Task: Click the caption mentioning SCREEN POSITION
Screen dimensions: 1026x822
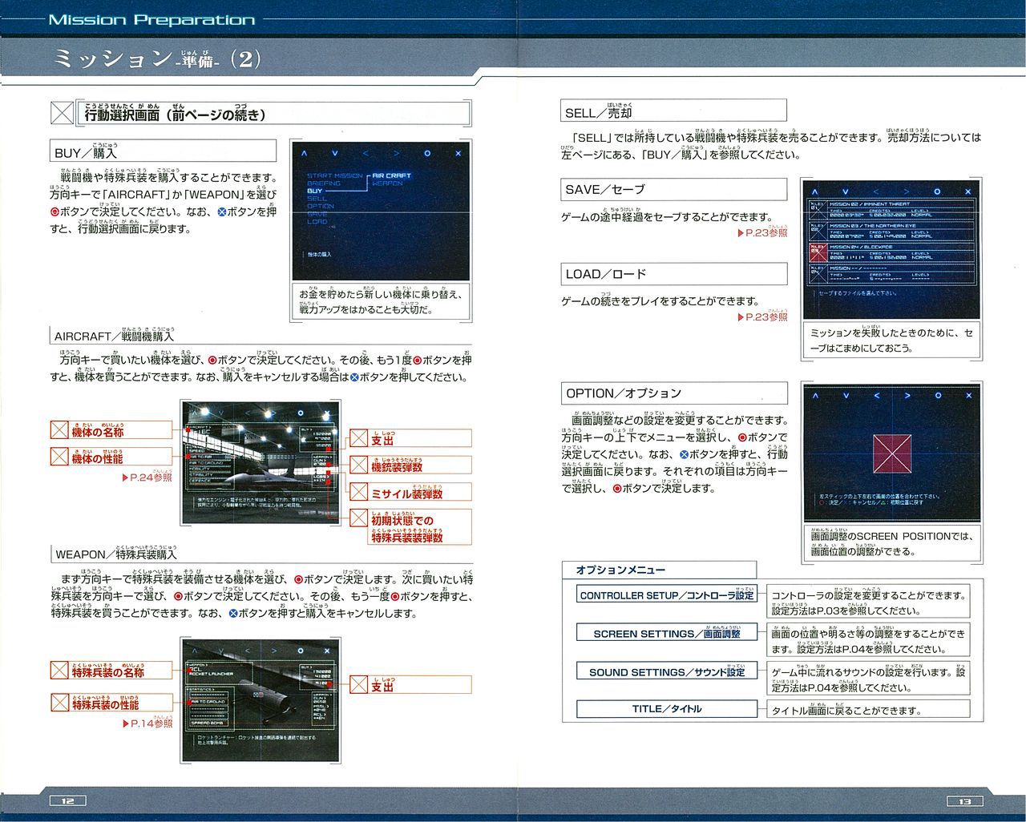Action: [891, 543]
